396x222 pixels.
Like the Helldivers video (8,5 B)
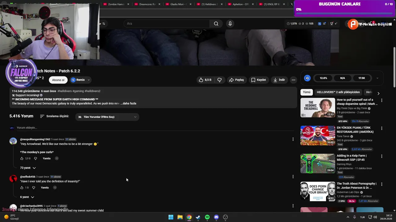pyautogui.click(x=205, y=80)
